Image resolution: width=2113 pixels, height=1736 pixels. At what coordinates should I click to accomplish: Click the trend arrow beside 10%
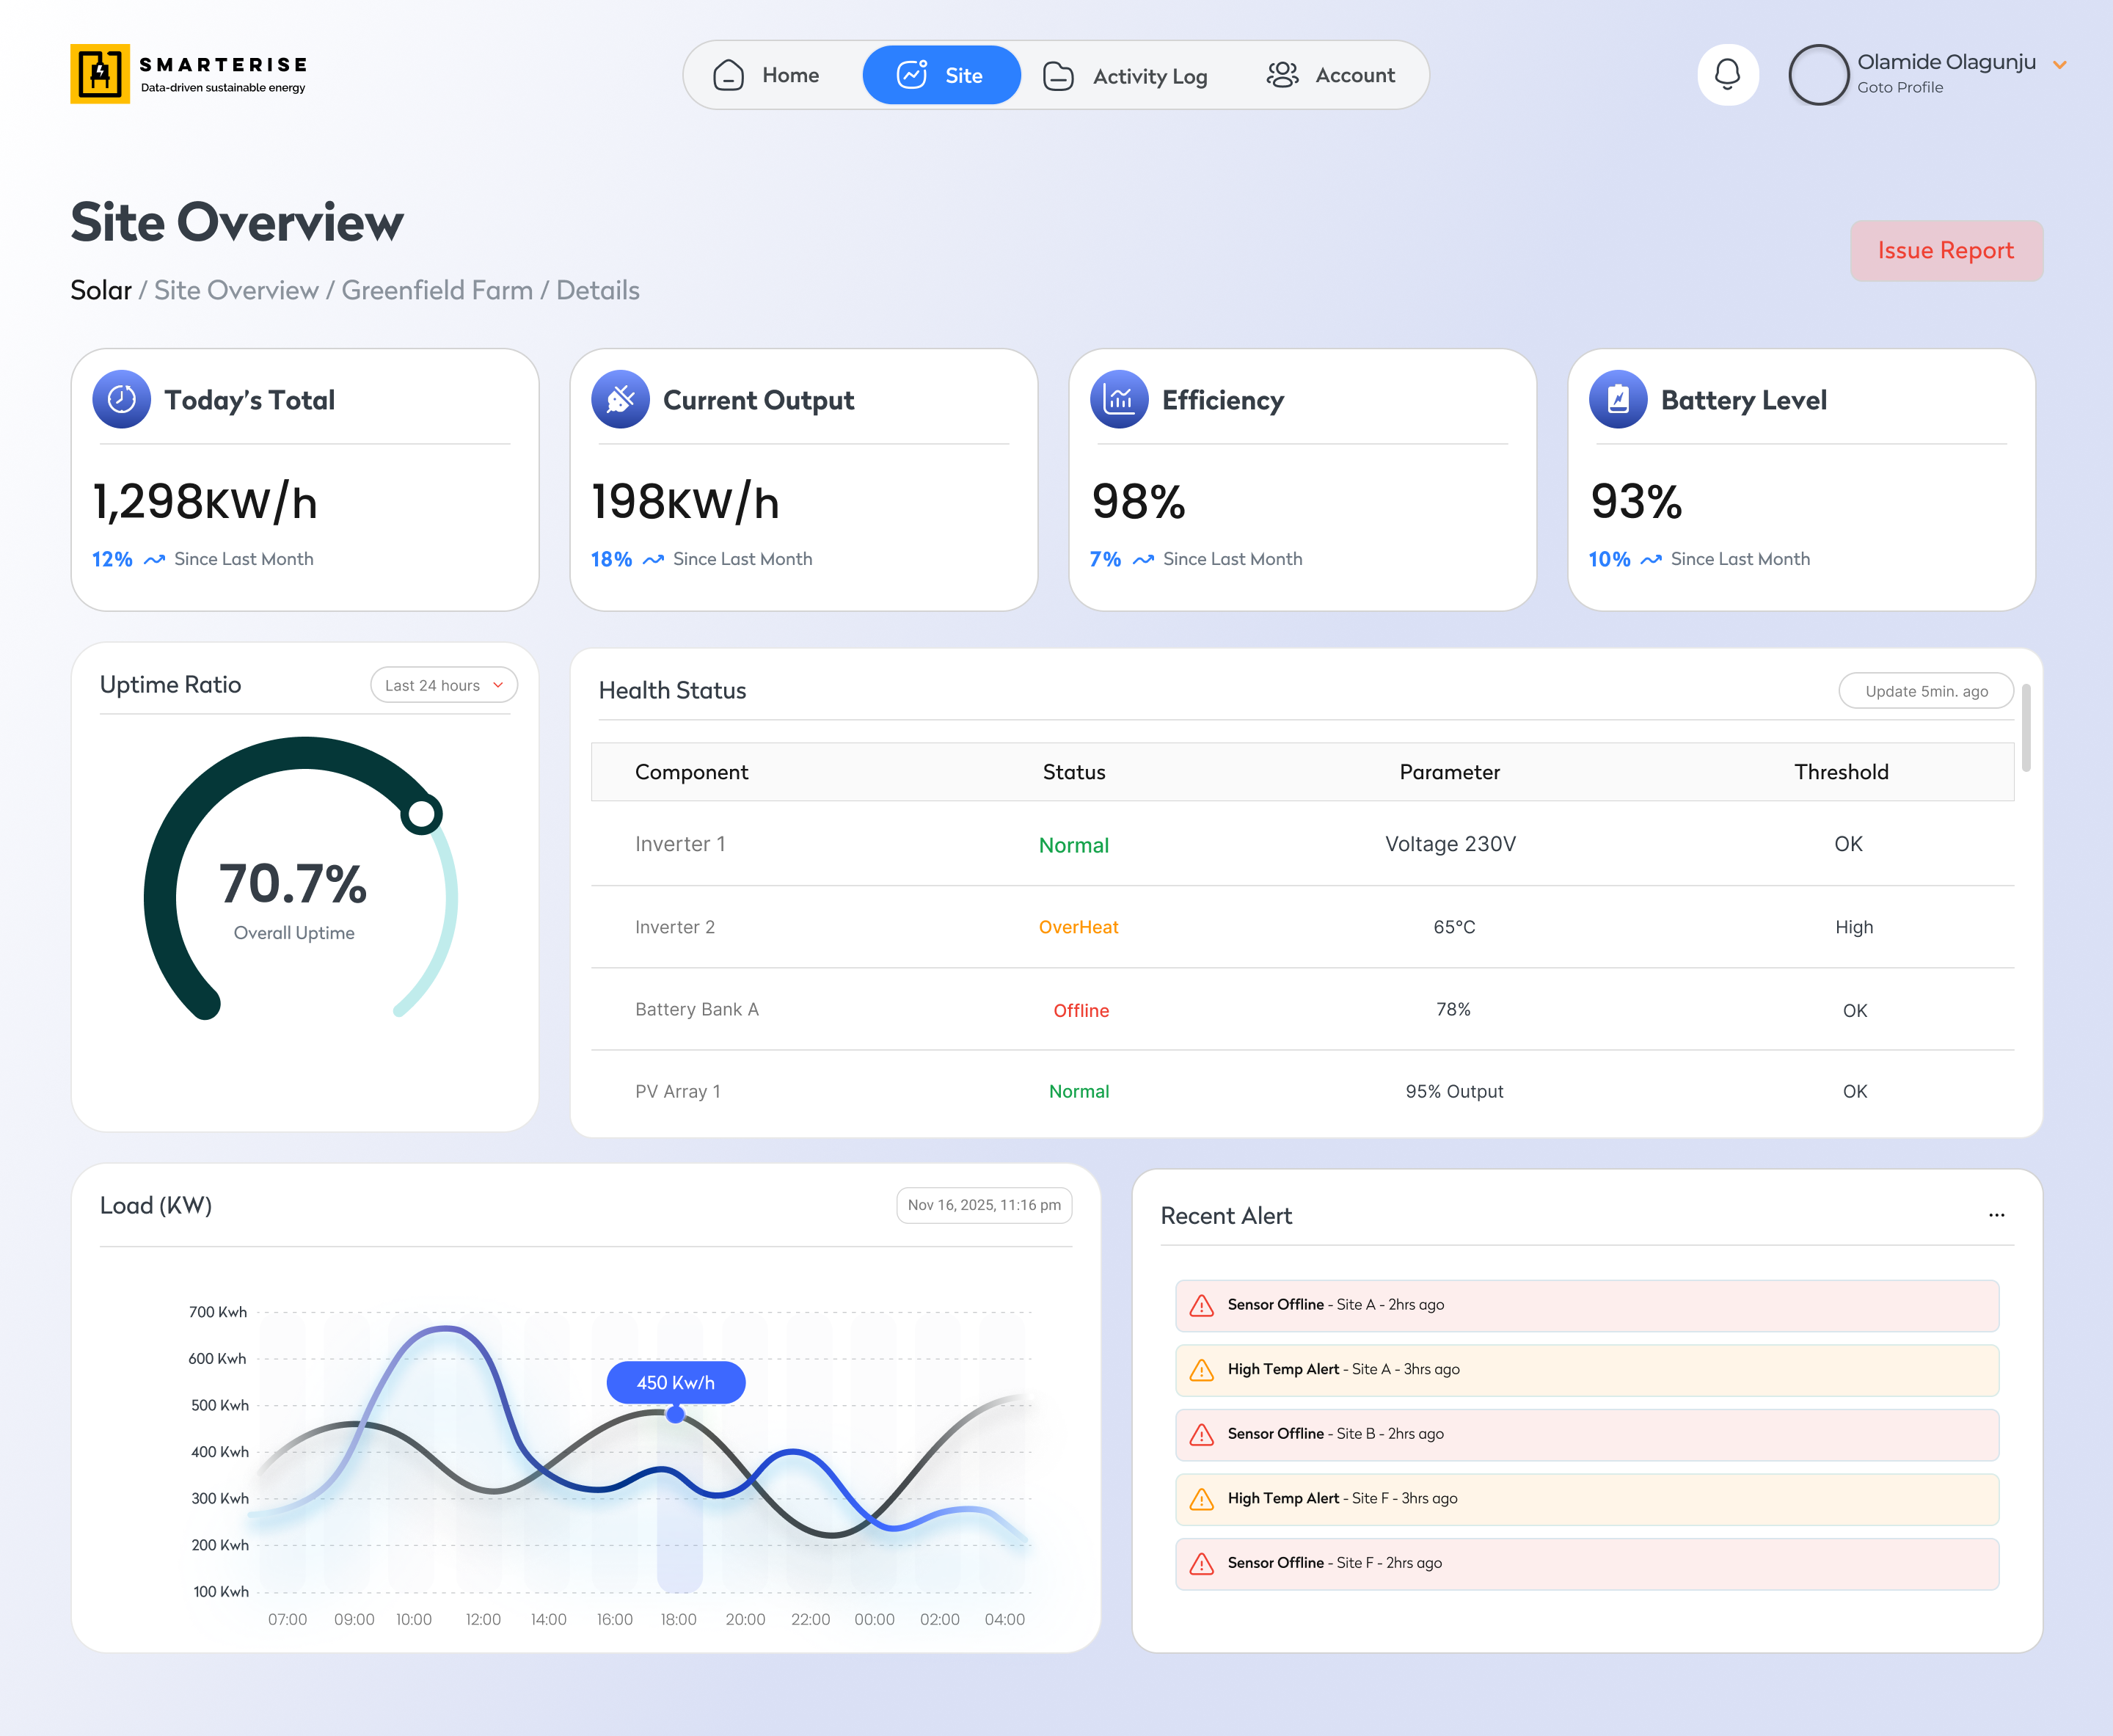pos(1651,560)
